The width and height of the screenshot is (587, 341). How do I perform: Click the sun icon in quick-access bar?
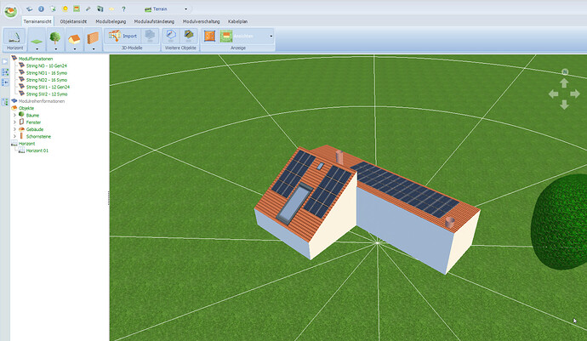coord(66,9)
